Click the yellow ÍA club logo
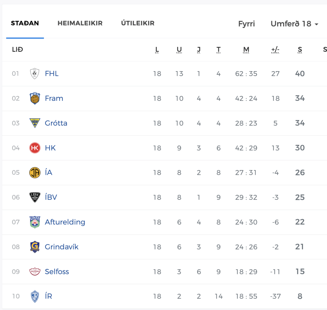 [x=35, y=173]
